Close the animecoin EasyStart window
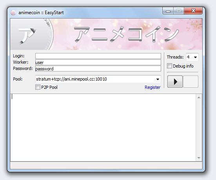The width and height of the screenshot is (216, 180). tap(193, 11)
